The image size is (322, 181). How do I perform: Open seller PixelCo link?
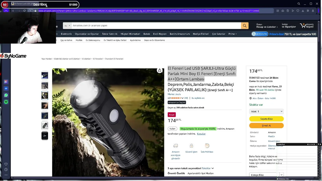[271, 137]
